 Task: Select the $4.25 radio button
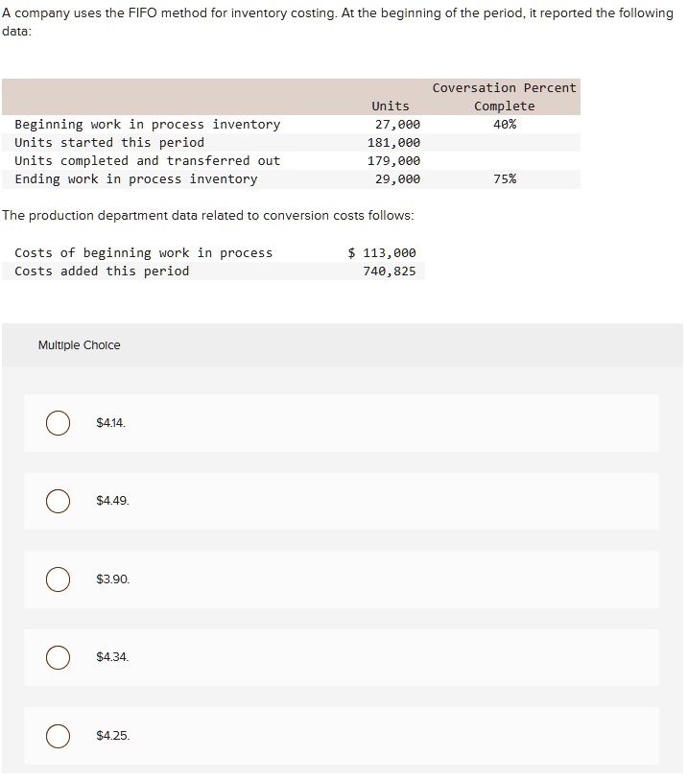pos(58,736)
